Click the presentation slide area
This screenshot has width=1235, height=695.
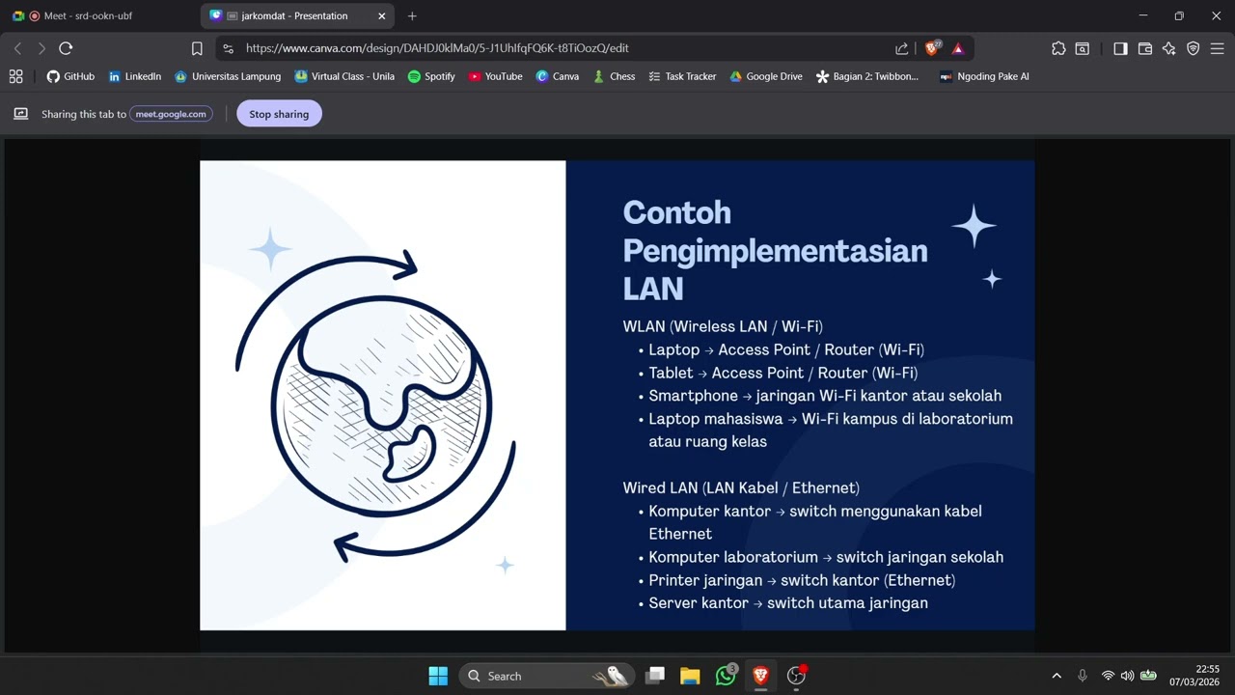(617, 396)
